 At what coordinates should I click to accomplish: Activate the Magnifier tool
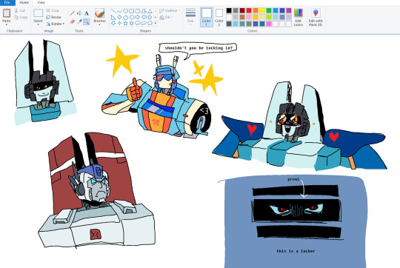(x=87, y=21)
